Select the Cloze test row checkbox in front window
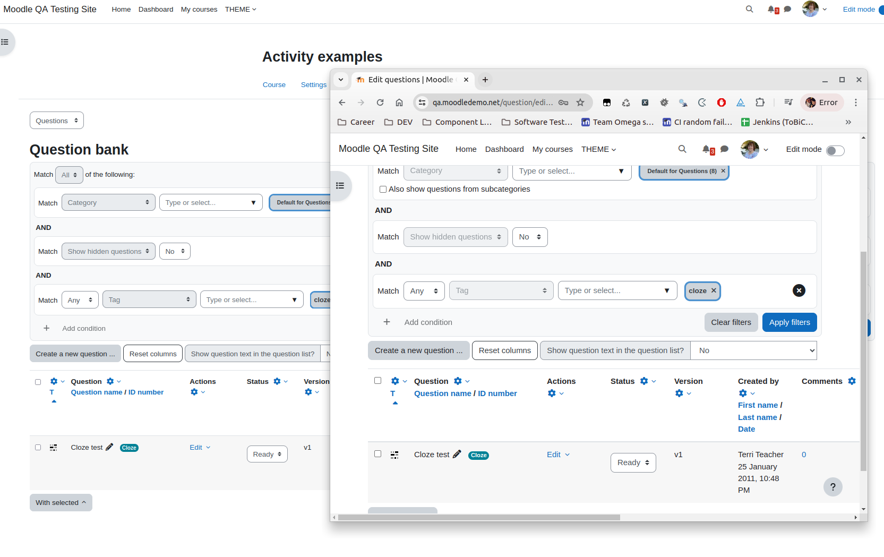Screen dimensions: 884x557 pos(377,454)
